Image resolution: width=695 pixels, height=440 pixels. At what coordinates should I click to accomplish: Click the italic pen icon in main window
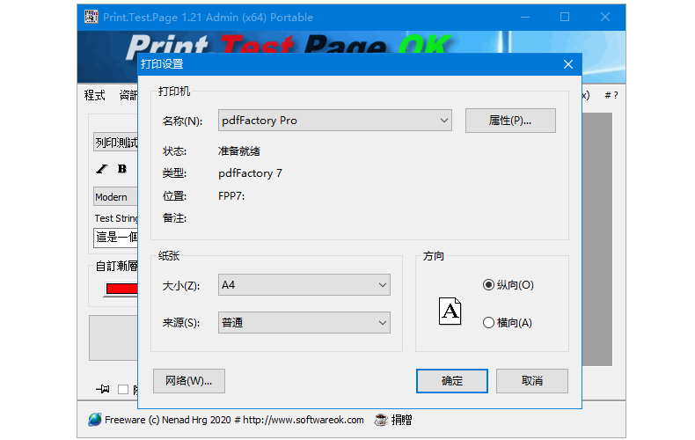[x=102, y=169]
